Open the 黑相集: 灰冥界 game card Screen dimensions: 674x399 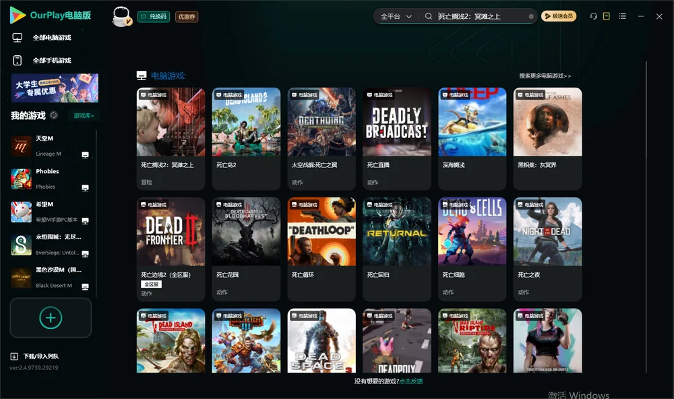tap(547, 138)
